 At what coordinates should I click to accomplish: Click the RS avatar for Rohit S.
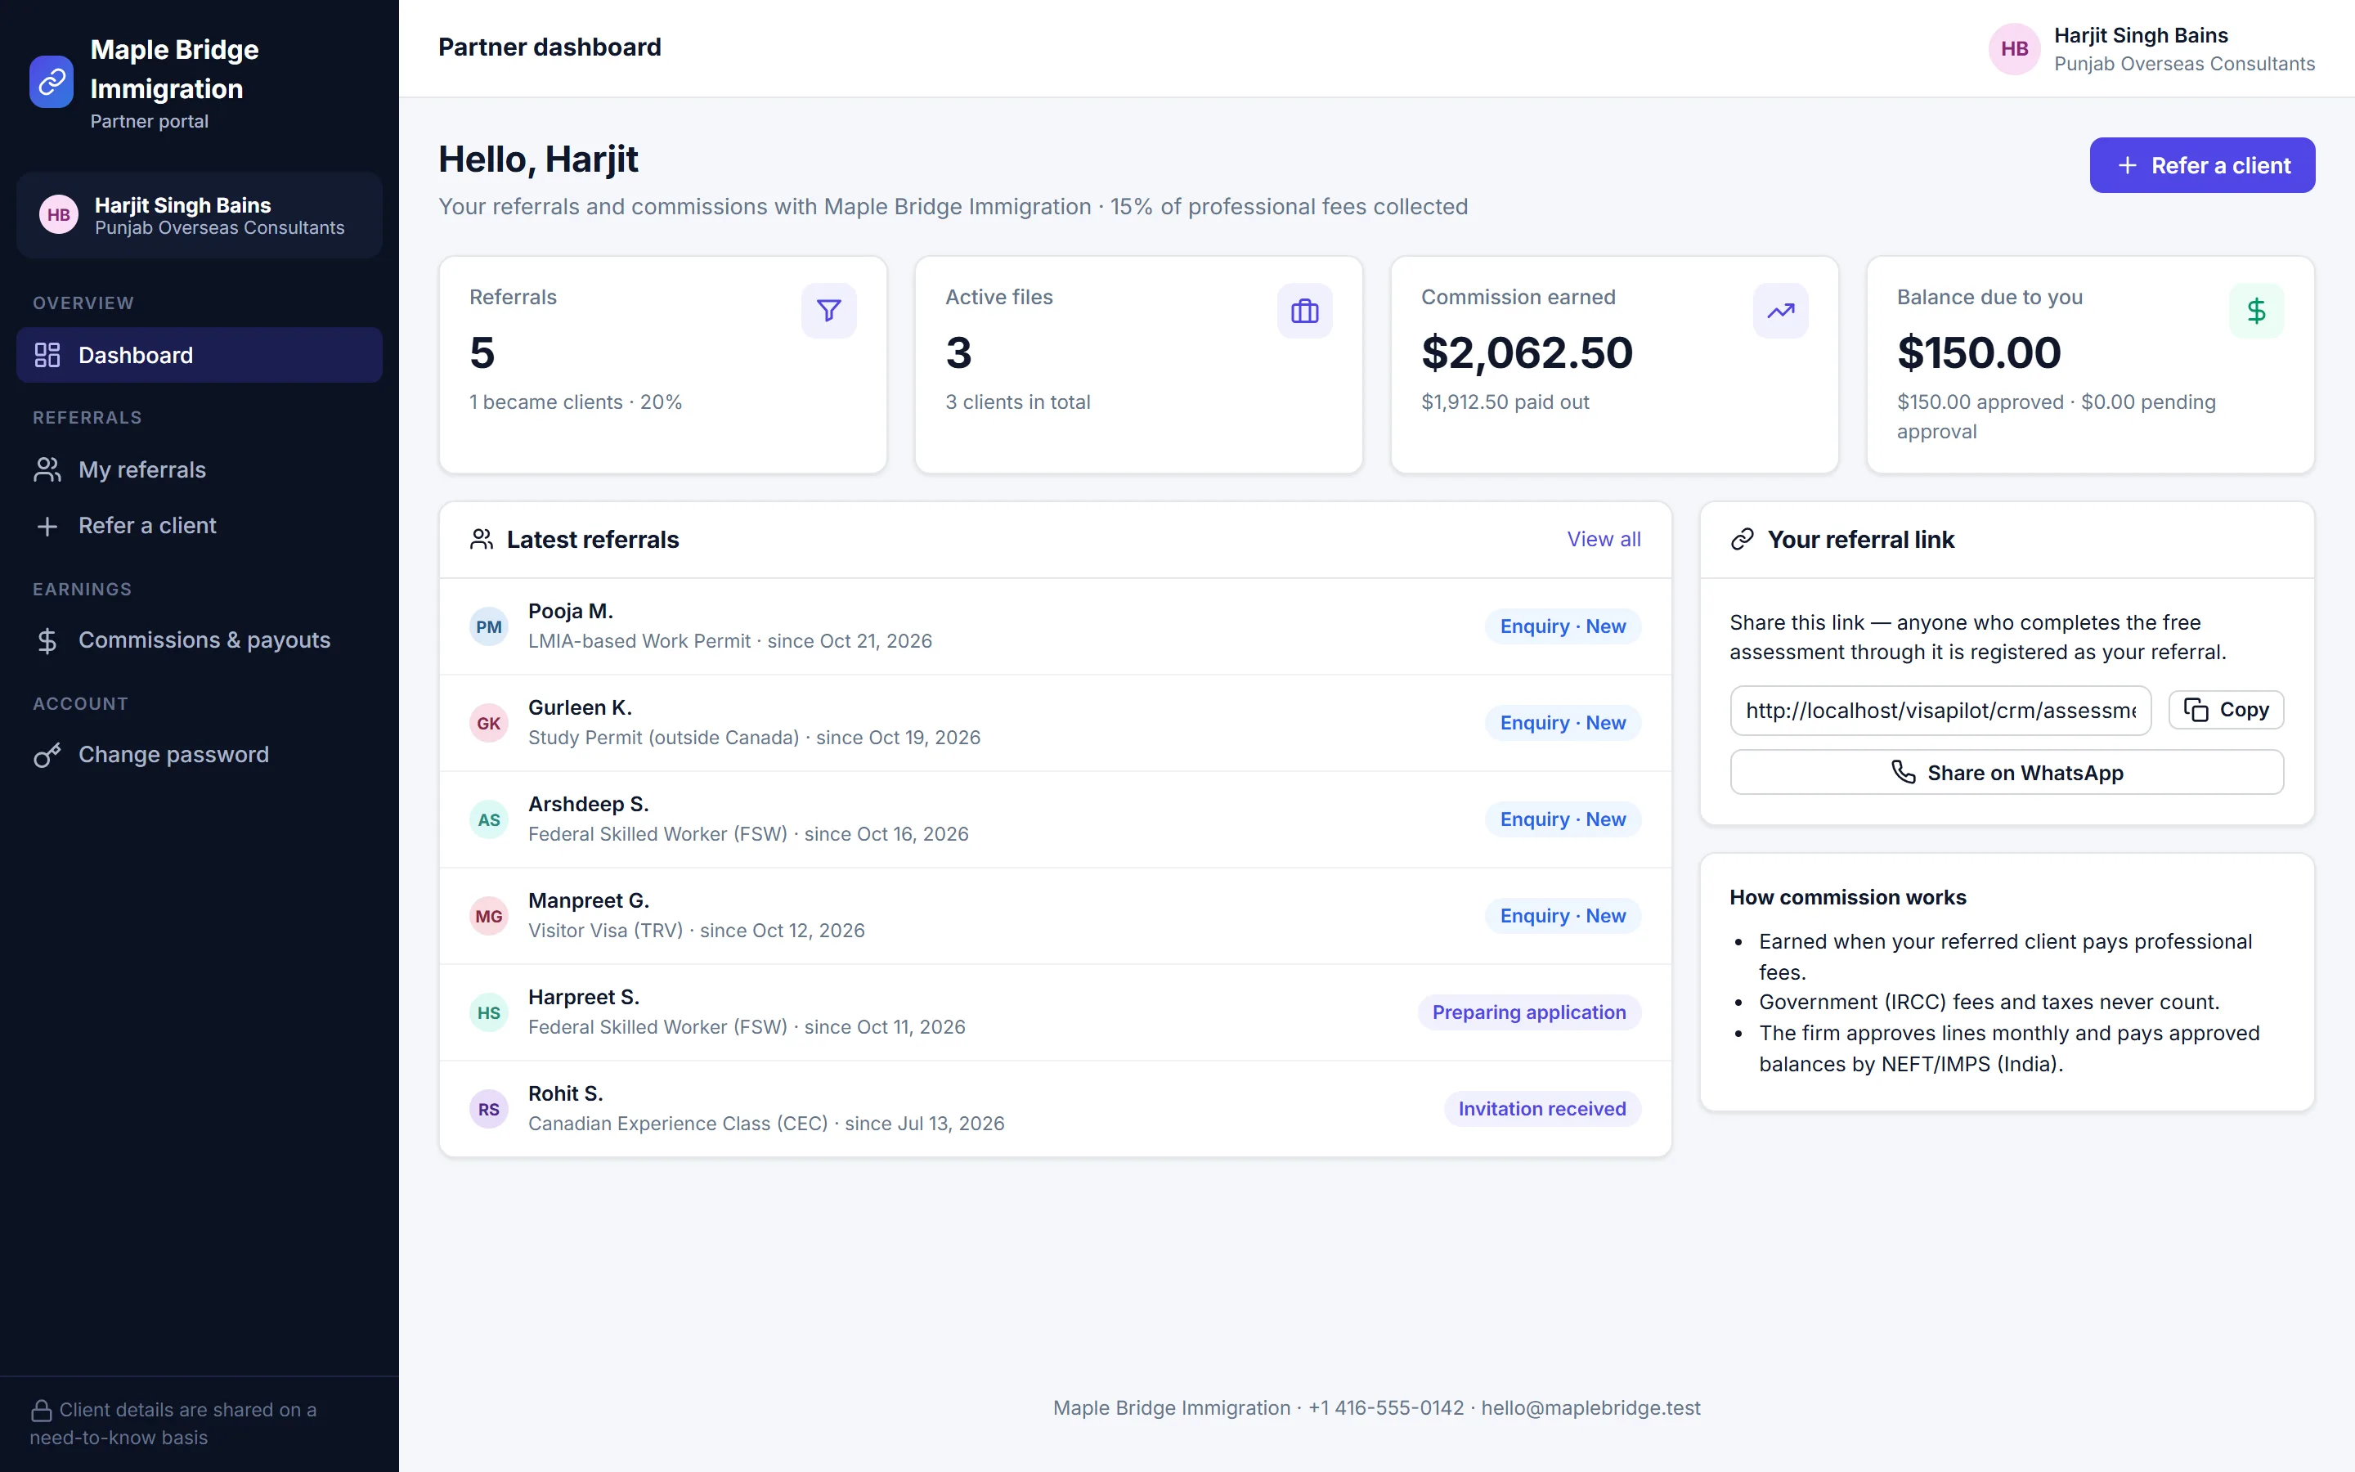click(x=488, y=1109)
